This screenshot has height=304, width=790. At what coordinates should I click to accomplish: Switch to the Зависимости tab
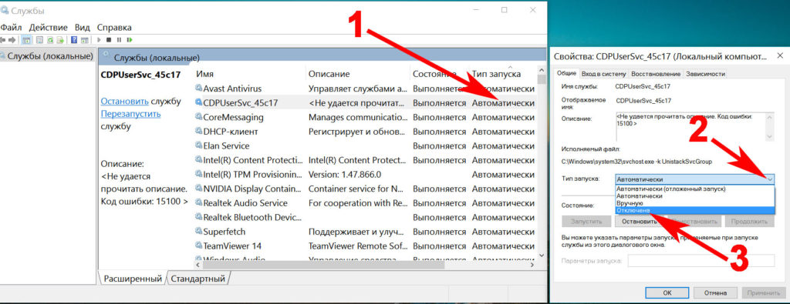click(705, 73)
